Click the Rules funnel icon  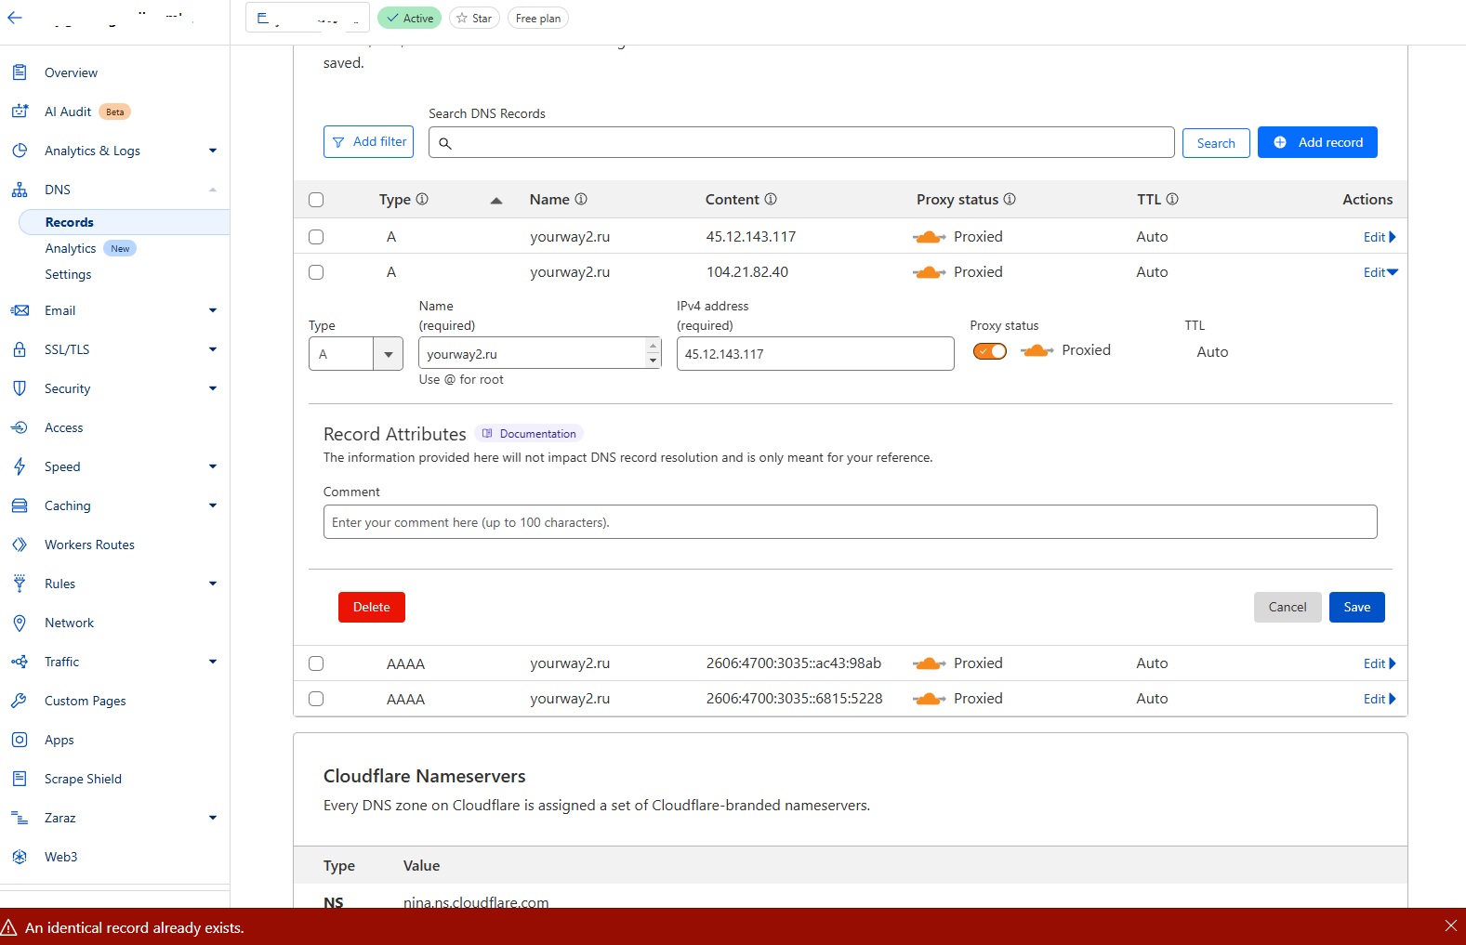pyautogui.click(x=20, y=584)
